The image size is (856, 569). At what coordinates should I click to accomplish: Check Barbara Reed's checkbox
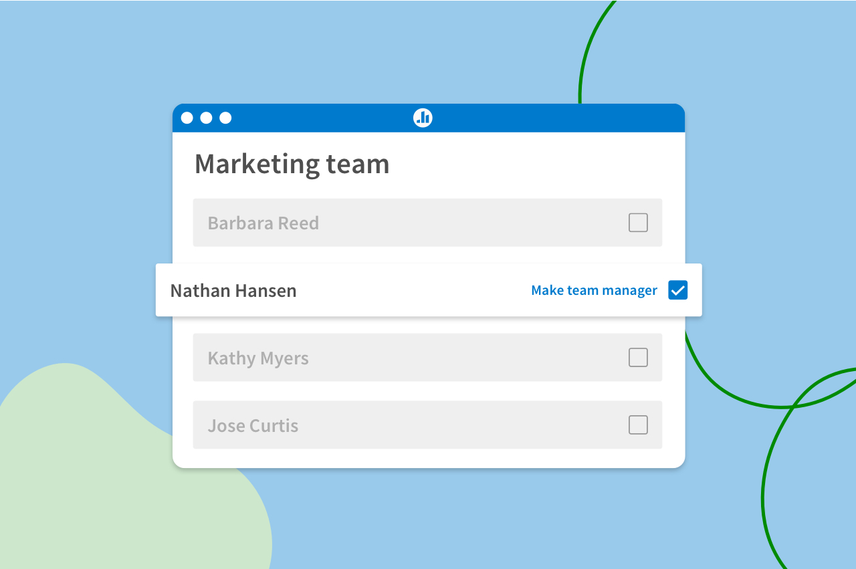click(x=638, y=222)
